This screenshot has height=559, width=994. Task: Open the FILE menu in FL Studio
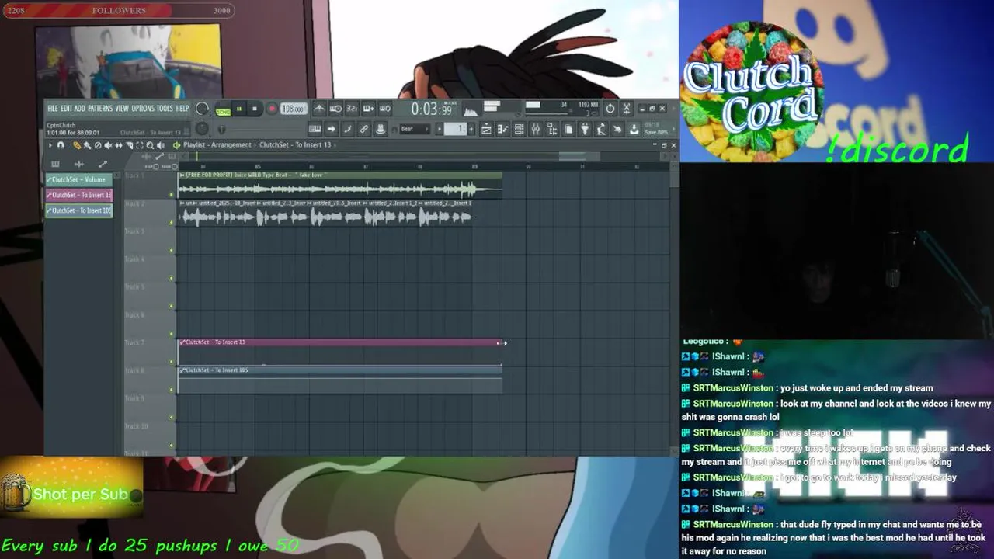(x=53, y=109)
